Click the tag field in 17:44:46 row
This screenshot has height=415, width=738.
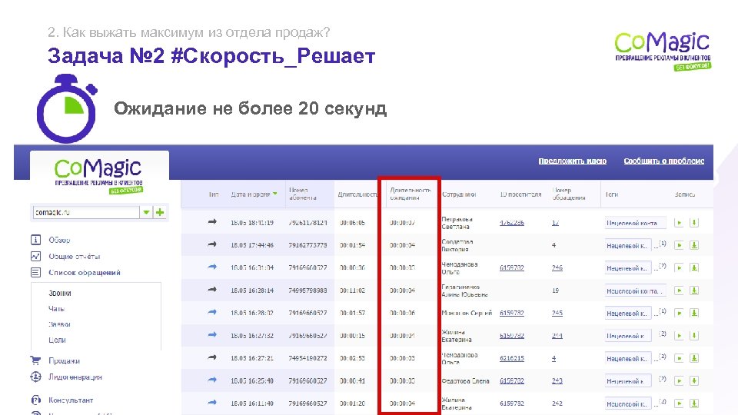[628, 245]
